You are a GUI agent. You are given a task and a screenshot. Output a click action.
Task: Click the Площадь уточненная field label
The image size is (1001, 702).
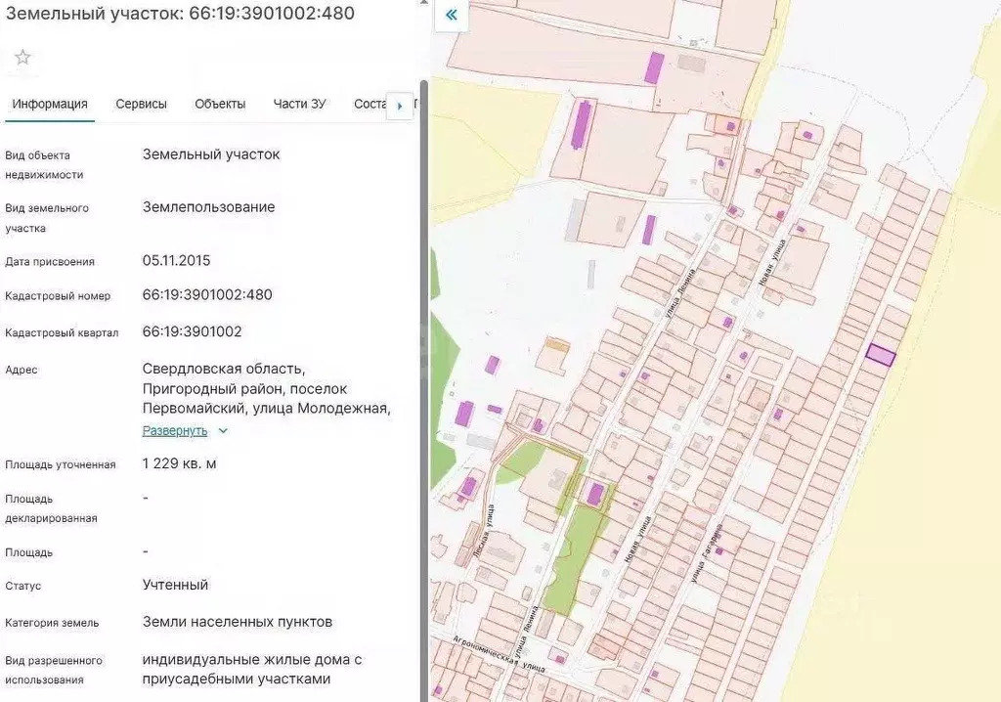60,465
